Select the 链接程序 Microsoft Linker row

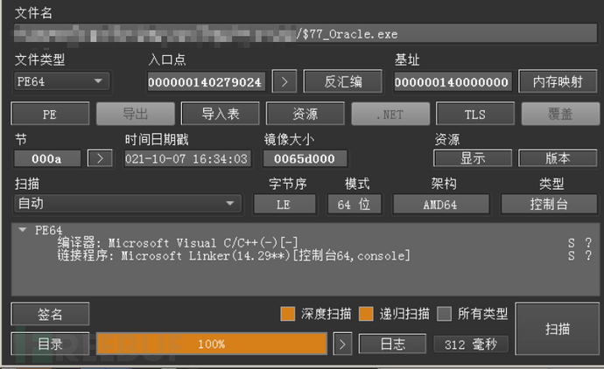pos(234,256)
